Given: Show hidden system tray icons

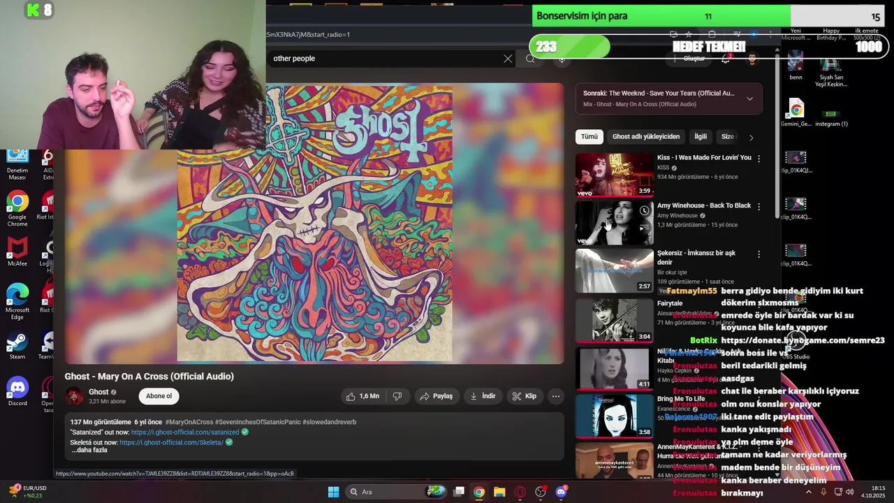Looking at the screenshot, I should pos(809,492).
